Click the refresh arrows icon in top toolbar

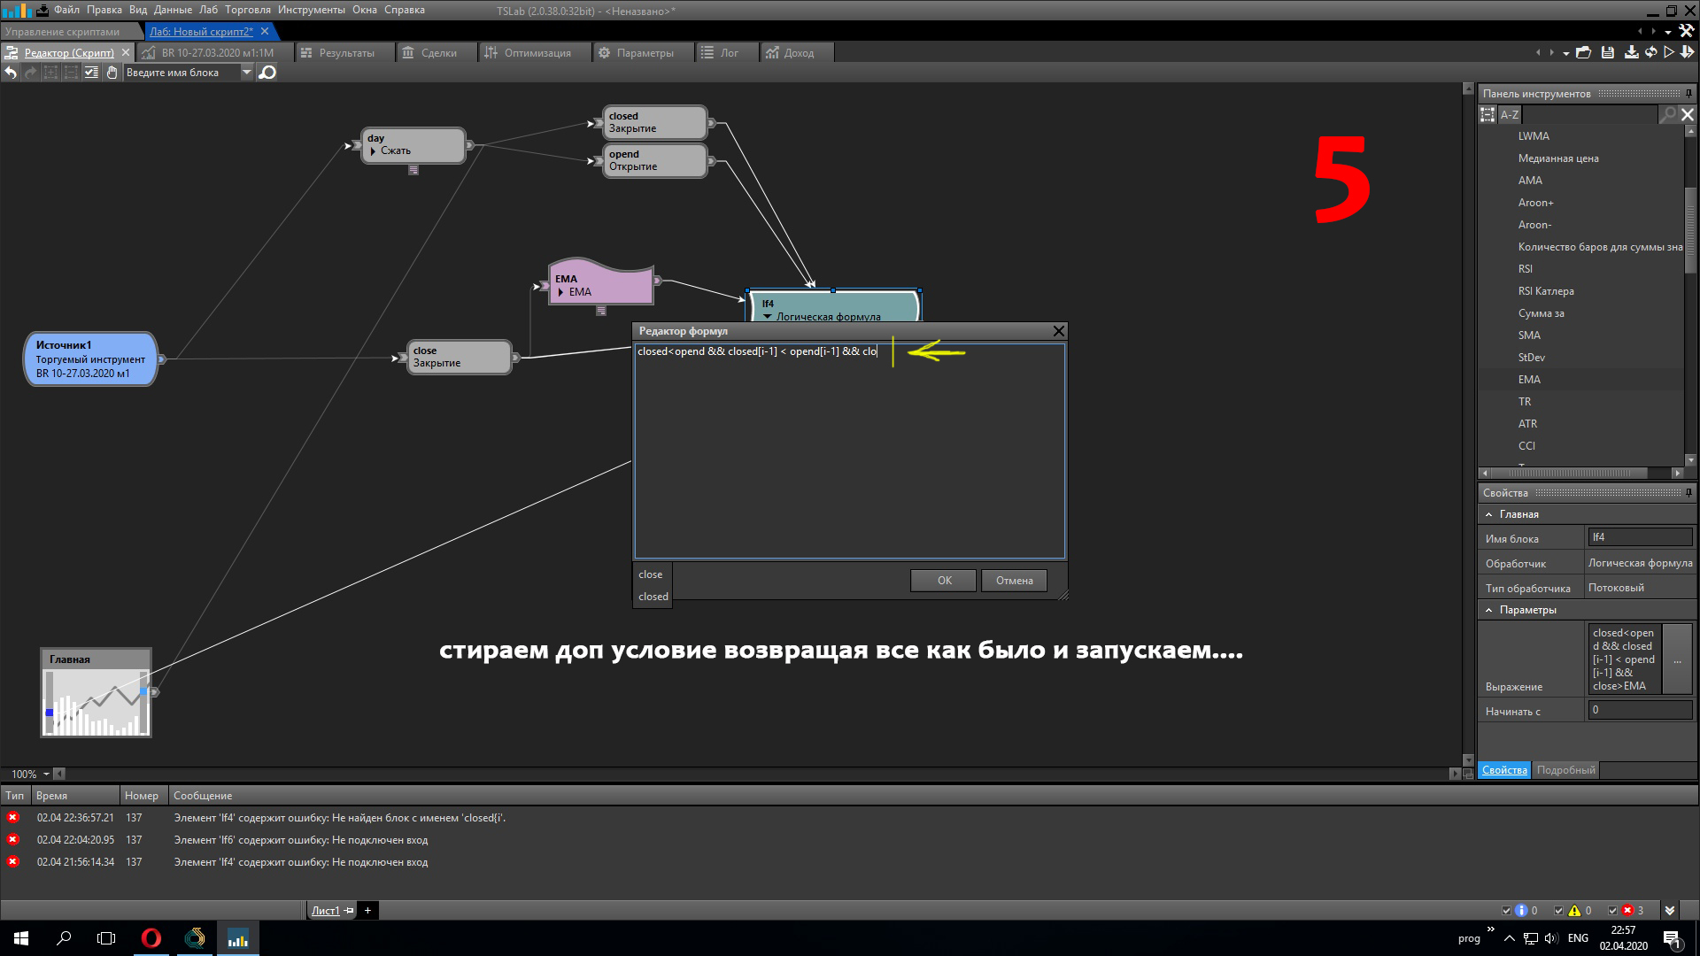click(1650, 53)
